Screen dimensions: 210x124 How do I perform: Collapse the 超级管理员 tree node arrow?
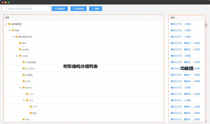point(6,24)
